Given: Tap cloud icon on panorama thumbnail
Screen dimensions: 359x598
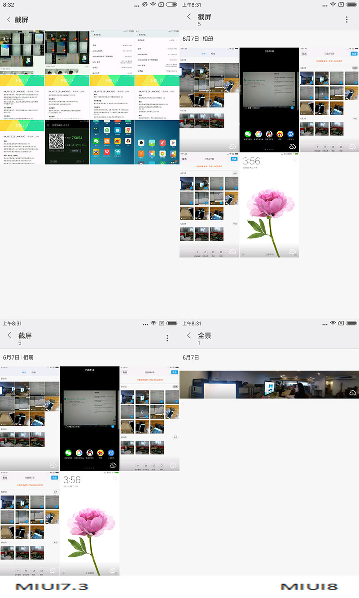Looking at the screenshot, I should 353,393.
